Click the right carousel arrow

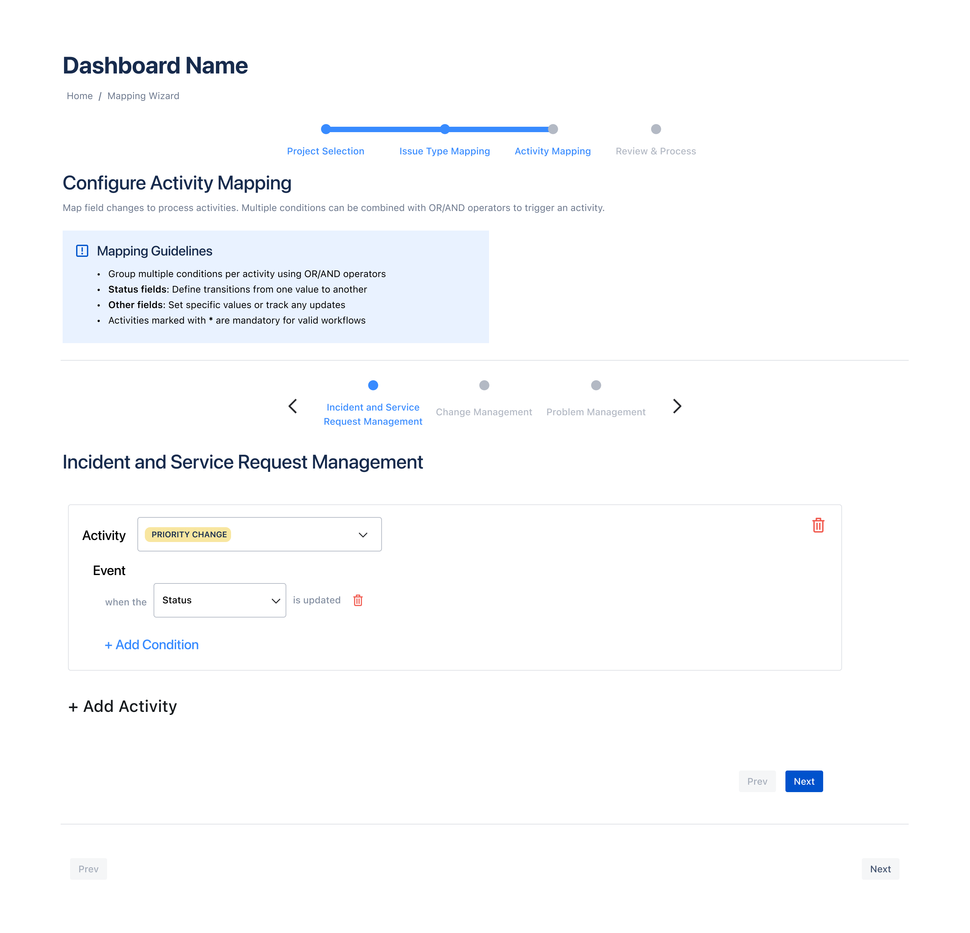tap(677, 406)
